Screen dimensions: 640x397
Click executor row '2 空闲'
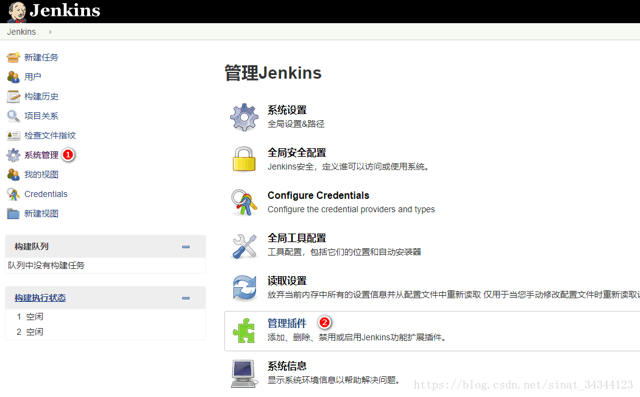[30, 332]
